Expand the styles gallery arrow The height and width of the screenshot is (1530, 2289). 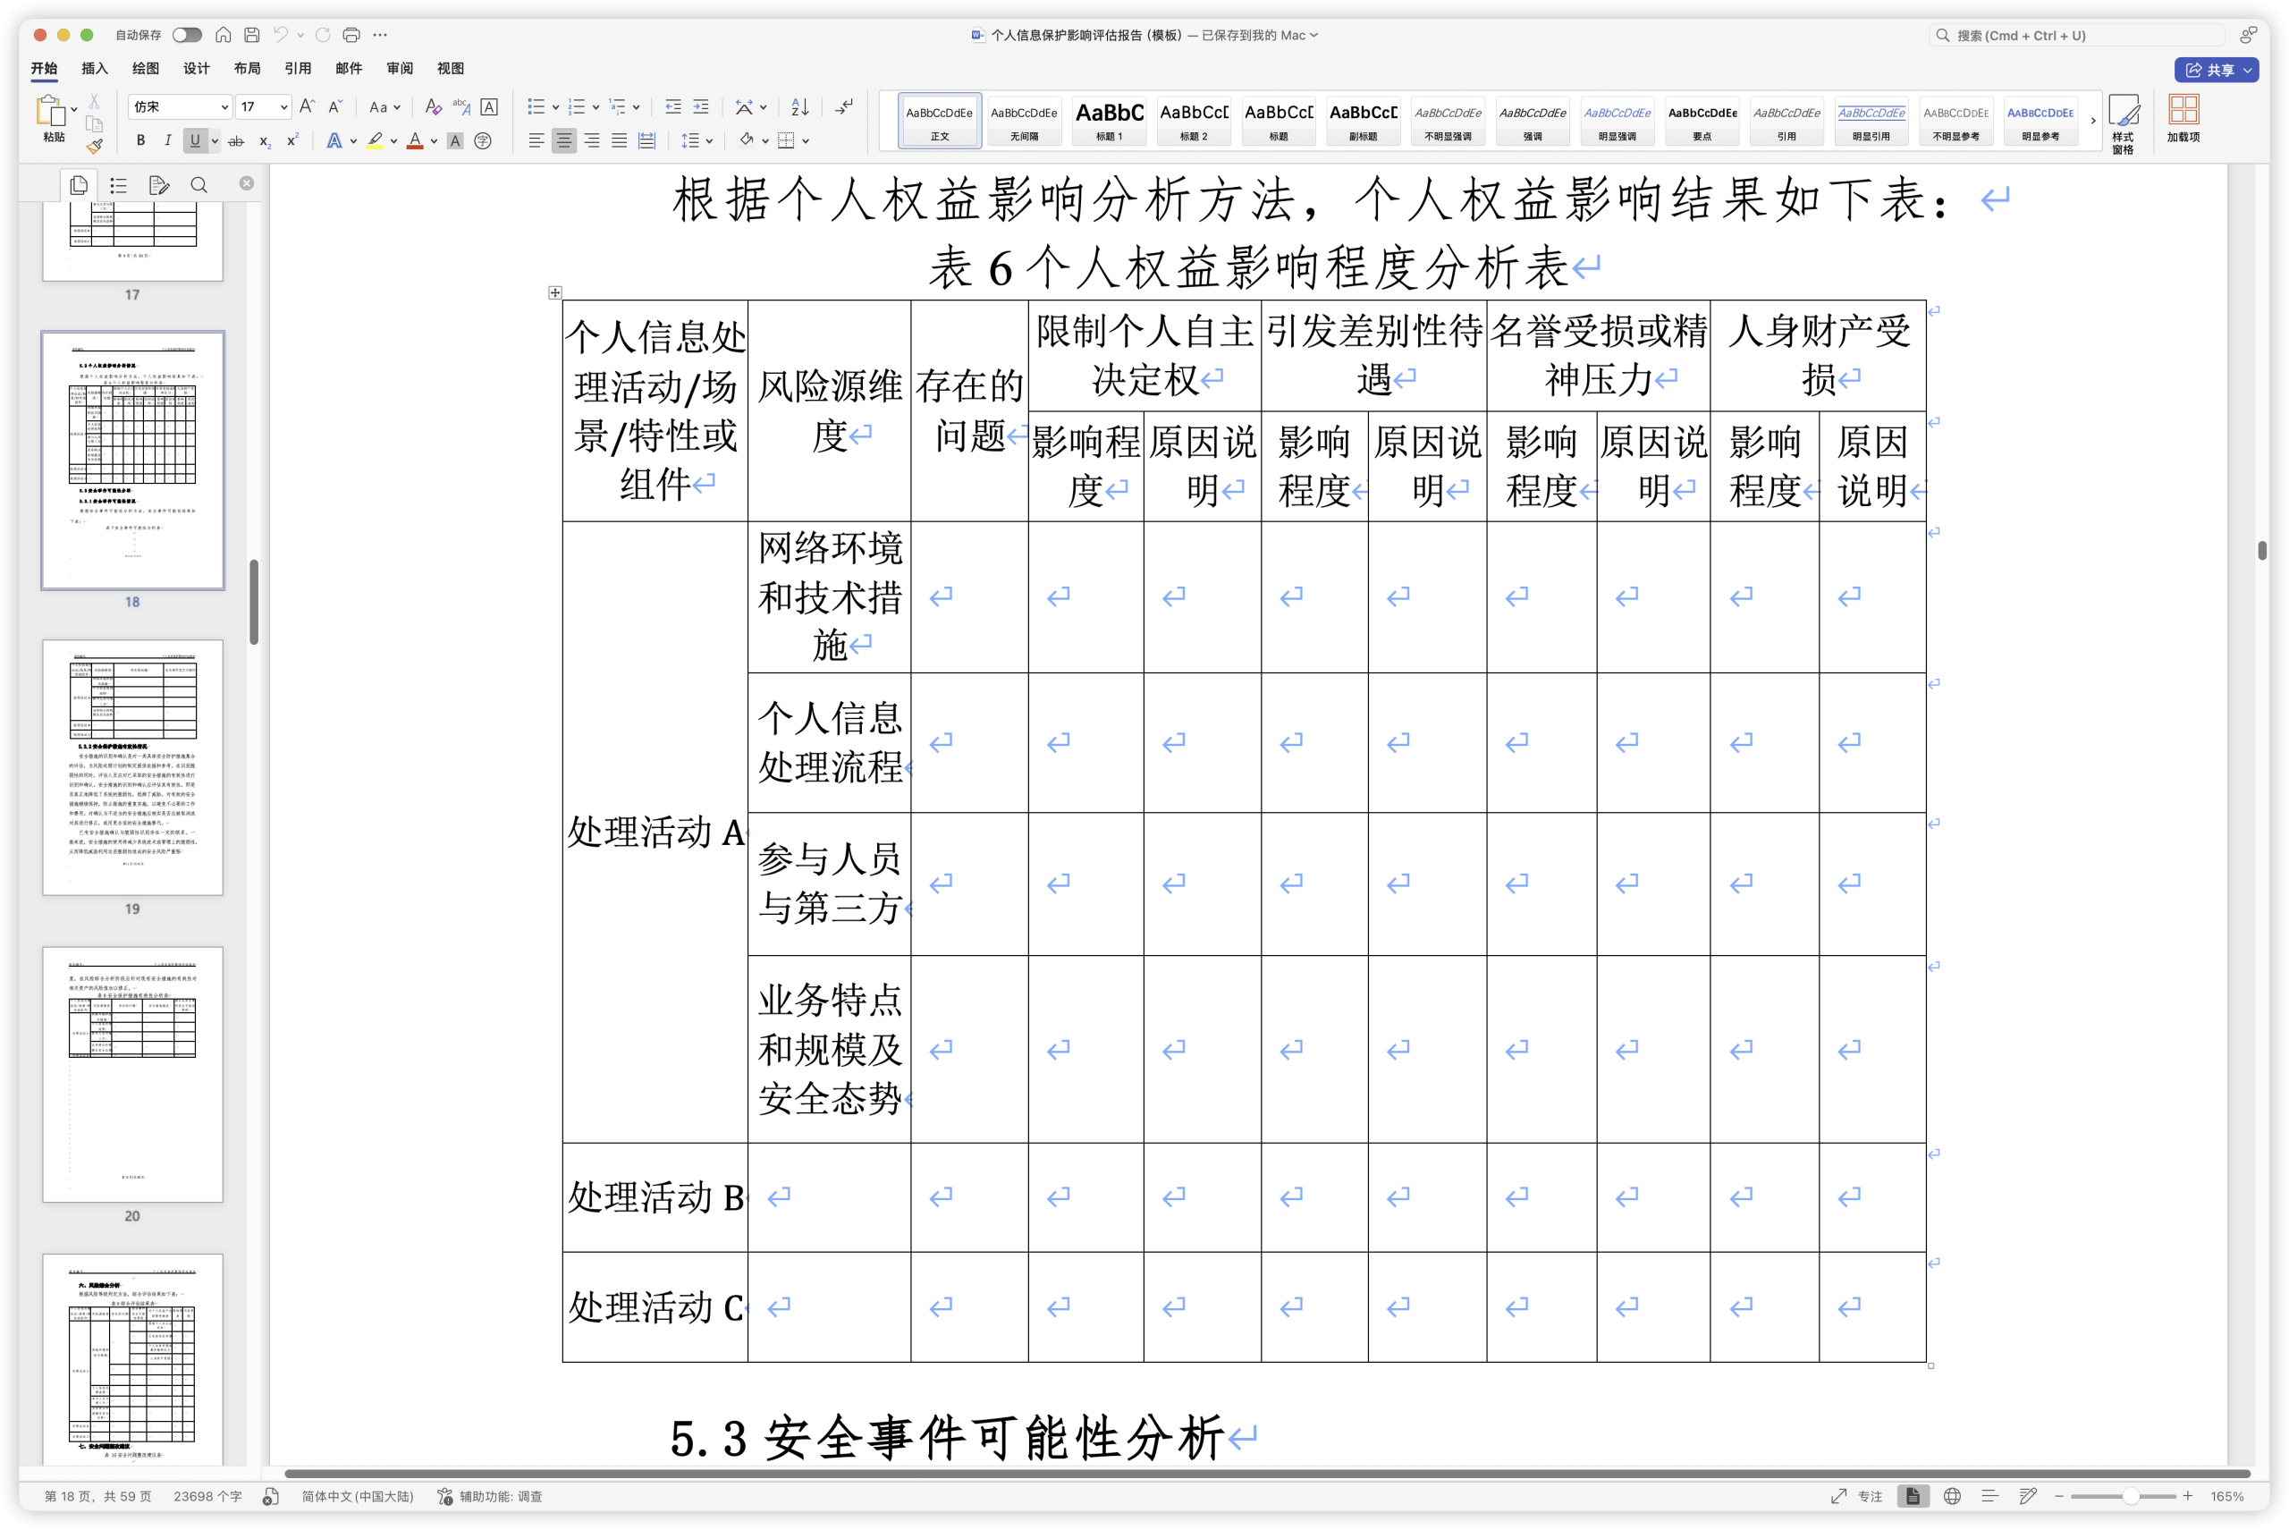2093,120
